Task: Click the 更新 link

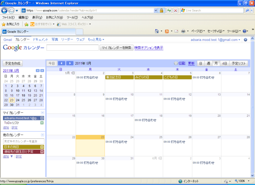Action: [x=191, y=63]
